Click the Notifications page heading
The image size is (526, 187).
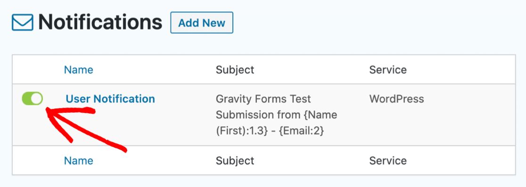pyautogui.click(x=100, y=23)
